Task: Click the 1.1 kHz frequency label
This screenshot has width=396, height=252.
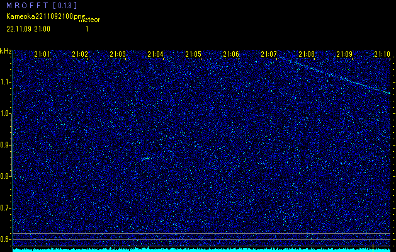Action: coord(6,82)
